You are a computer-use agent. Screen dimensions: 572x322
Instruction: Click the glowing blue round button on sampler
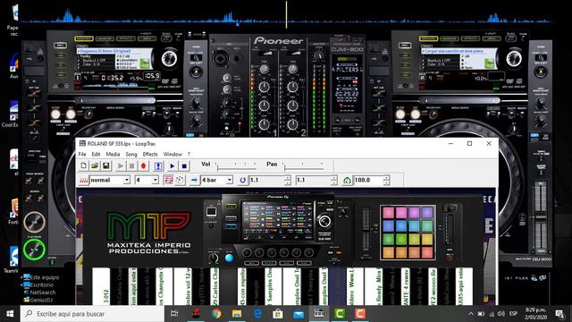point(229,258)
